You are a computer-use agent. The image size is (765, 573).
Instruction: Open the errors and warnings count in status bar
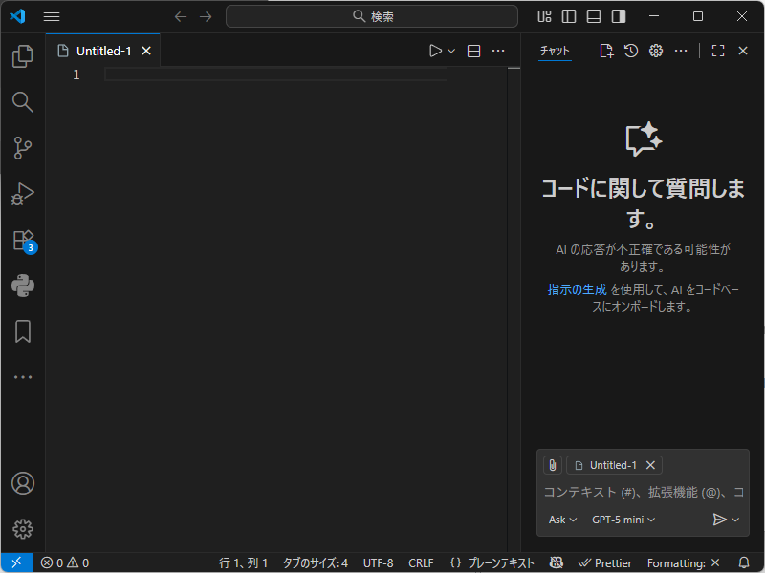click(x=65, y=562)
